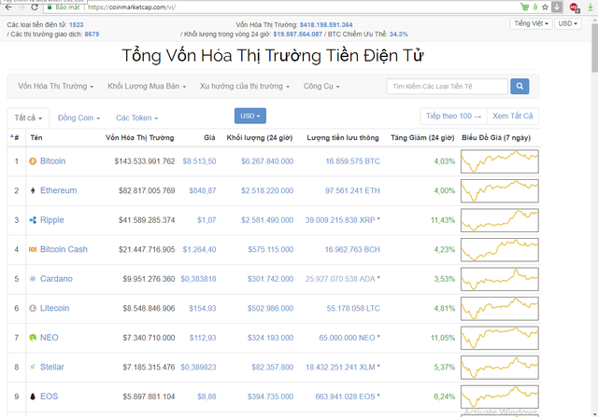Viewport: 598px width, 417px height.
Task: Click the browser address bar URL
Action: (x=132, y=7)
